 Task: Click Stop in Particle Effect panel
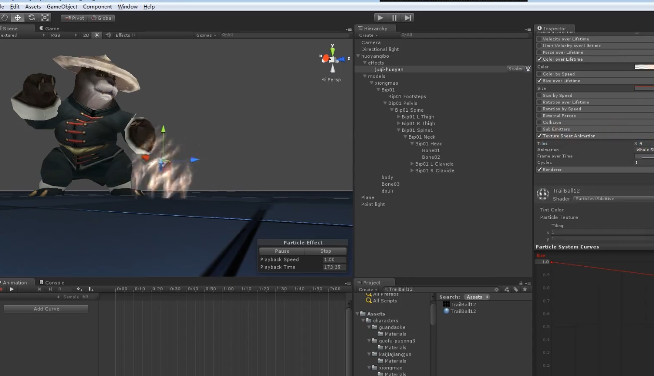pyautogui.click(x=326, y=251)
